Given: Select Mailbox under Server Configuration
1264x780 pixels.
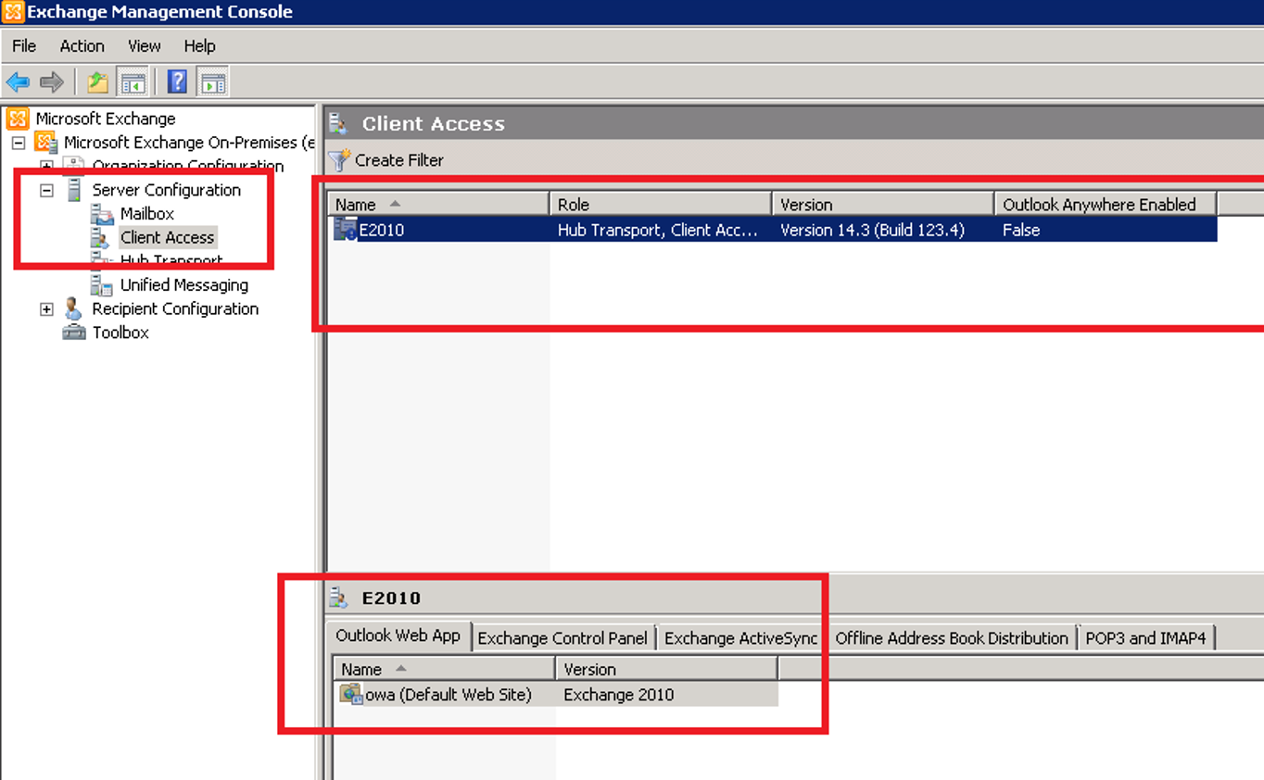Looking at the screenshot, I should coord(146,214).
